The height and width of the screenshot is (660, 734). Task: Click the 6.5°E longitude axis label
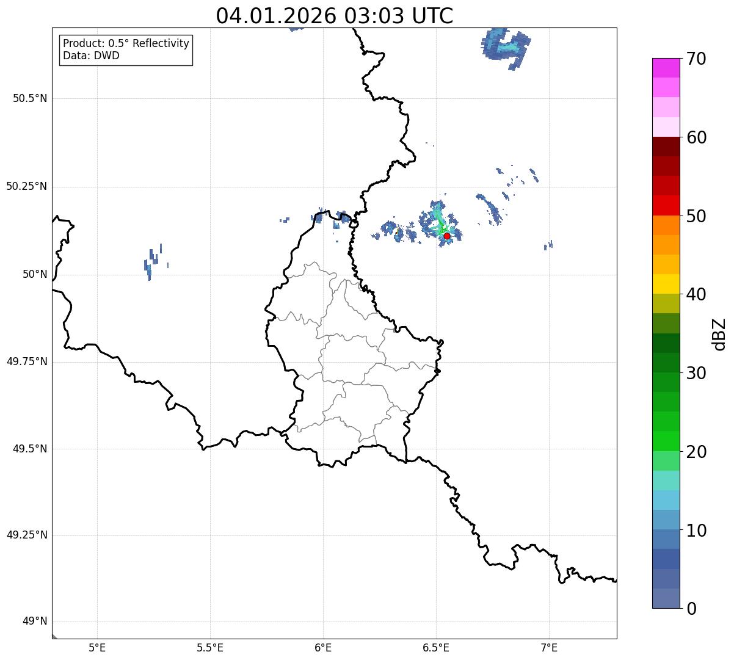(x=436, y=648)
